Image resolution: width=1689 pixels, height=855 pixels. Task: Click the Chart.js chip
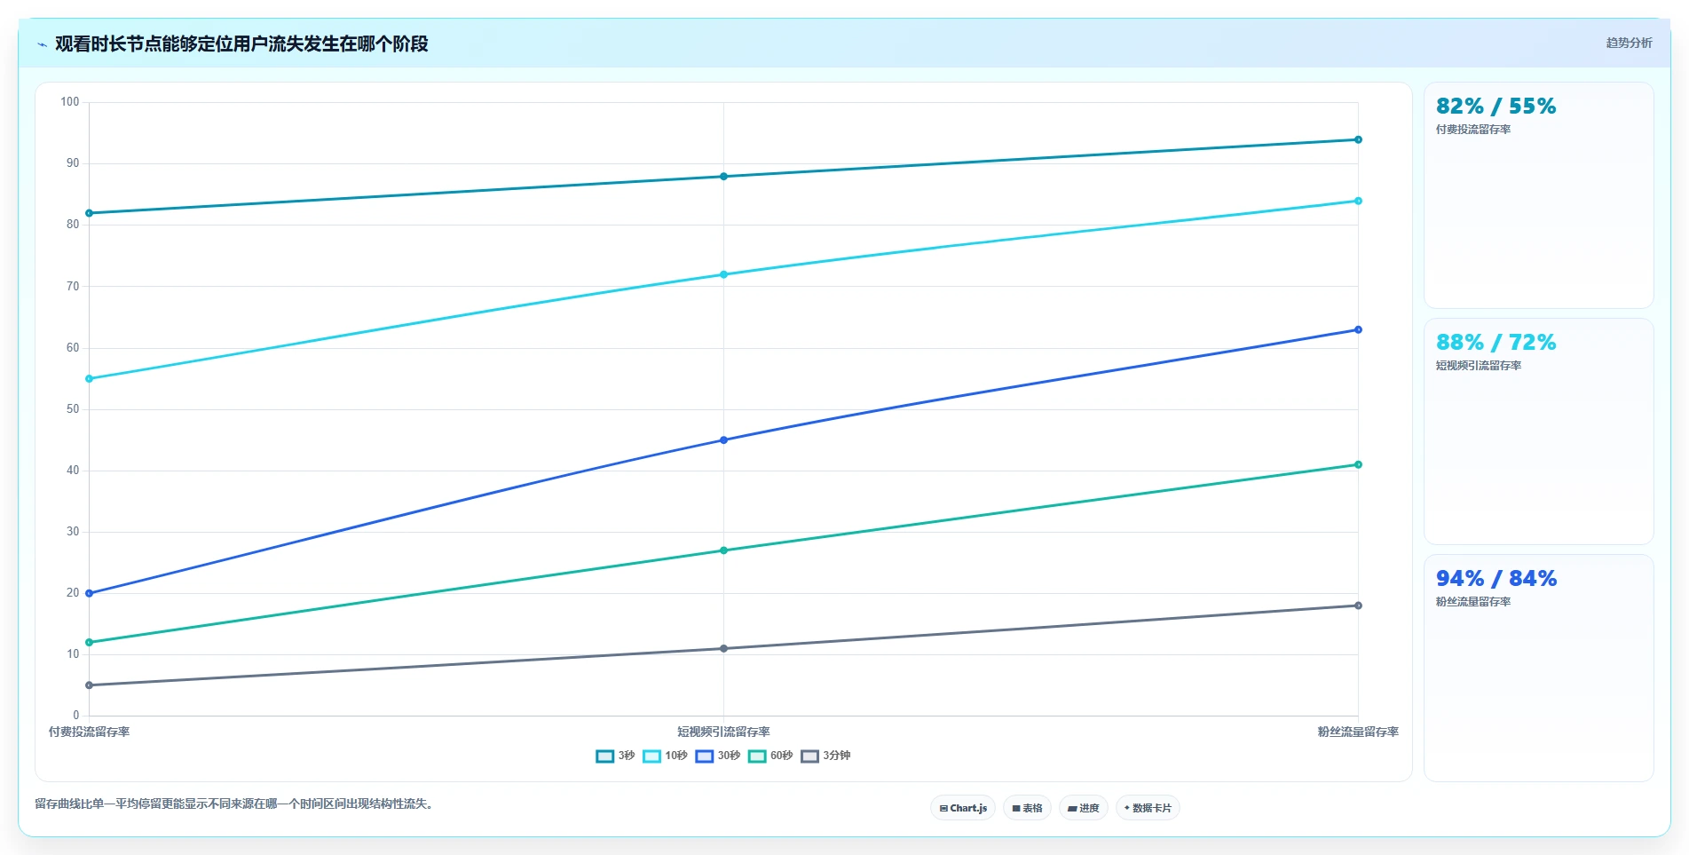point(963,808)
